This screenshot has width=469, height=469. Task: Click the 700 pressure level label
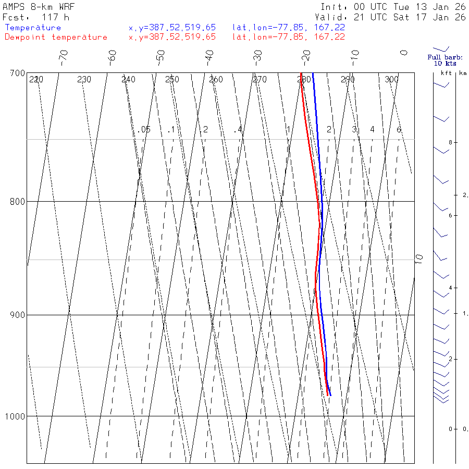coord(17,73)
